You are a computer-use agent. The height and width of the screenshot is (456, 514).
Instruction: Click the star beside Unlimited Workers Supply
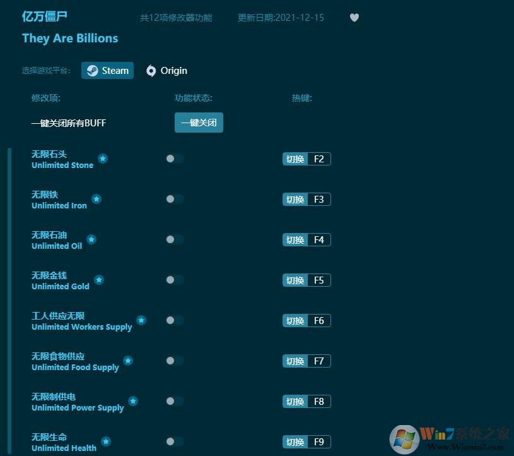click(141, 320)
